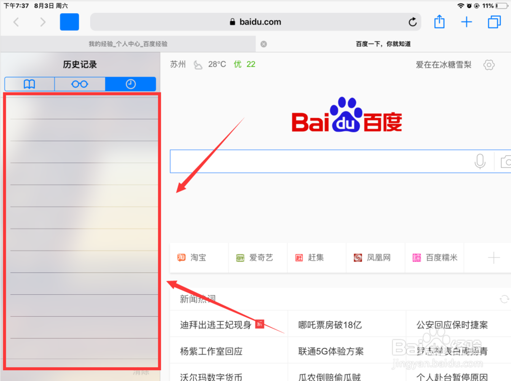Screen dimensions: 511x381
Task: Select the 百度一下，你就知道 tab
Action: tap(383, 44)
